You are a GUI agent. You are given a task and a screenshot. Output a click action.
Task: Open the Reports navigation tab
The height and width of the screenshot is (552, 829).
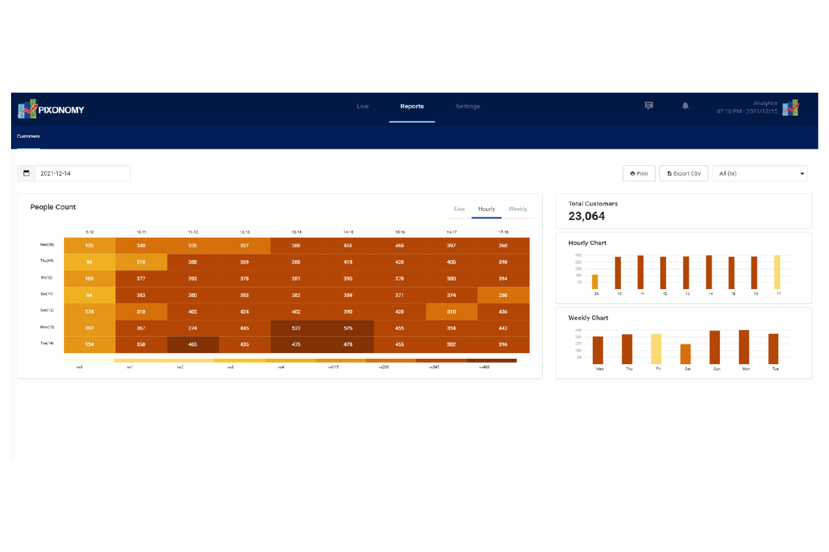coord(412,106)
